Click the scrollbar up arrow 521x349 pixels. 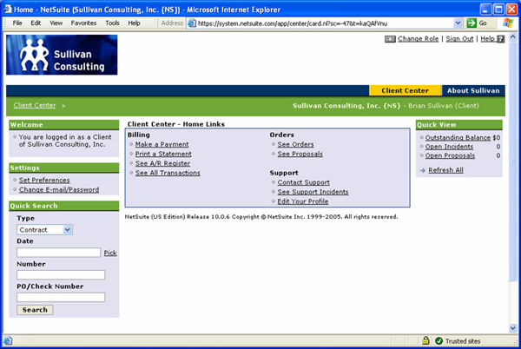[x=512, y=36]
